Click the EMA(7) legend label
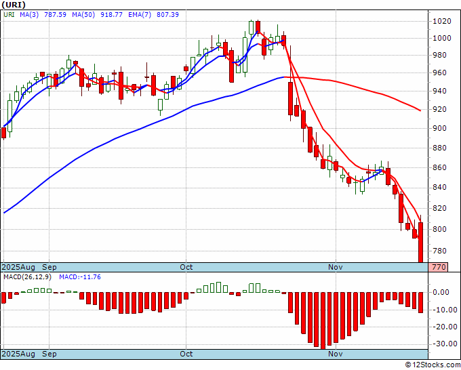This screenshot has width=461, height=370. click(140, 14)
